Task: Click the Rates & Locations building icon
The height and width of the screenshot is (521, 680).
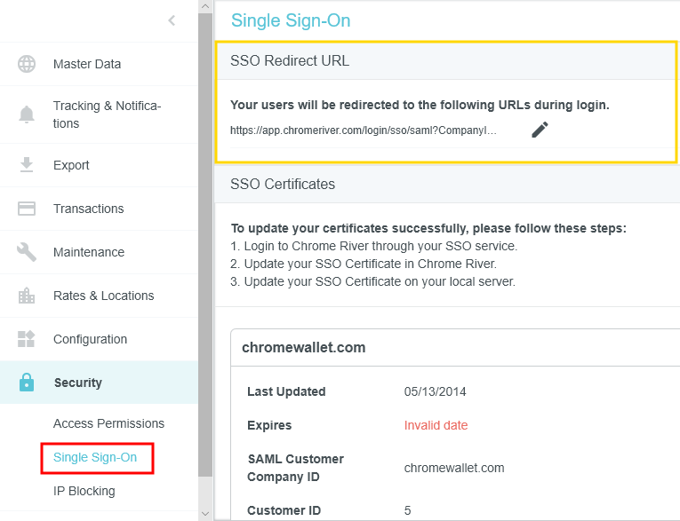Action: [x=27, y=296]
